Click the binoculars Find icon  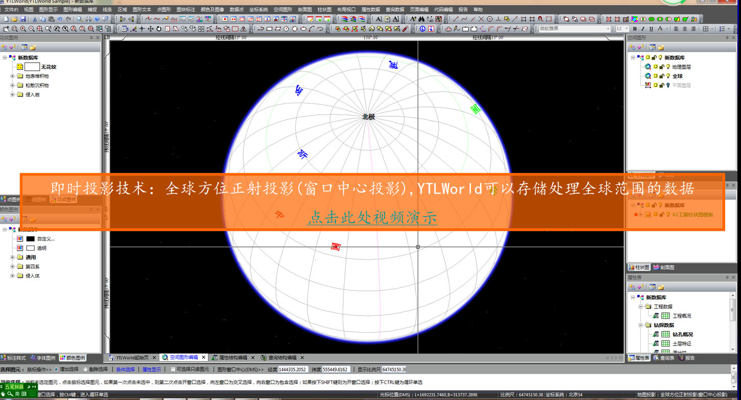(x=421, y=19)
